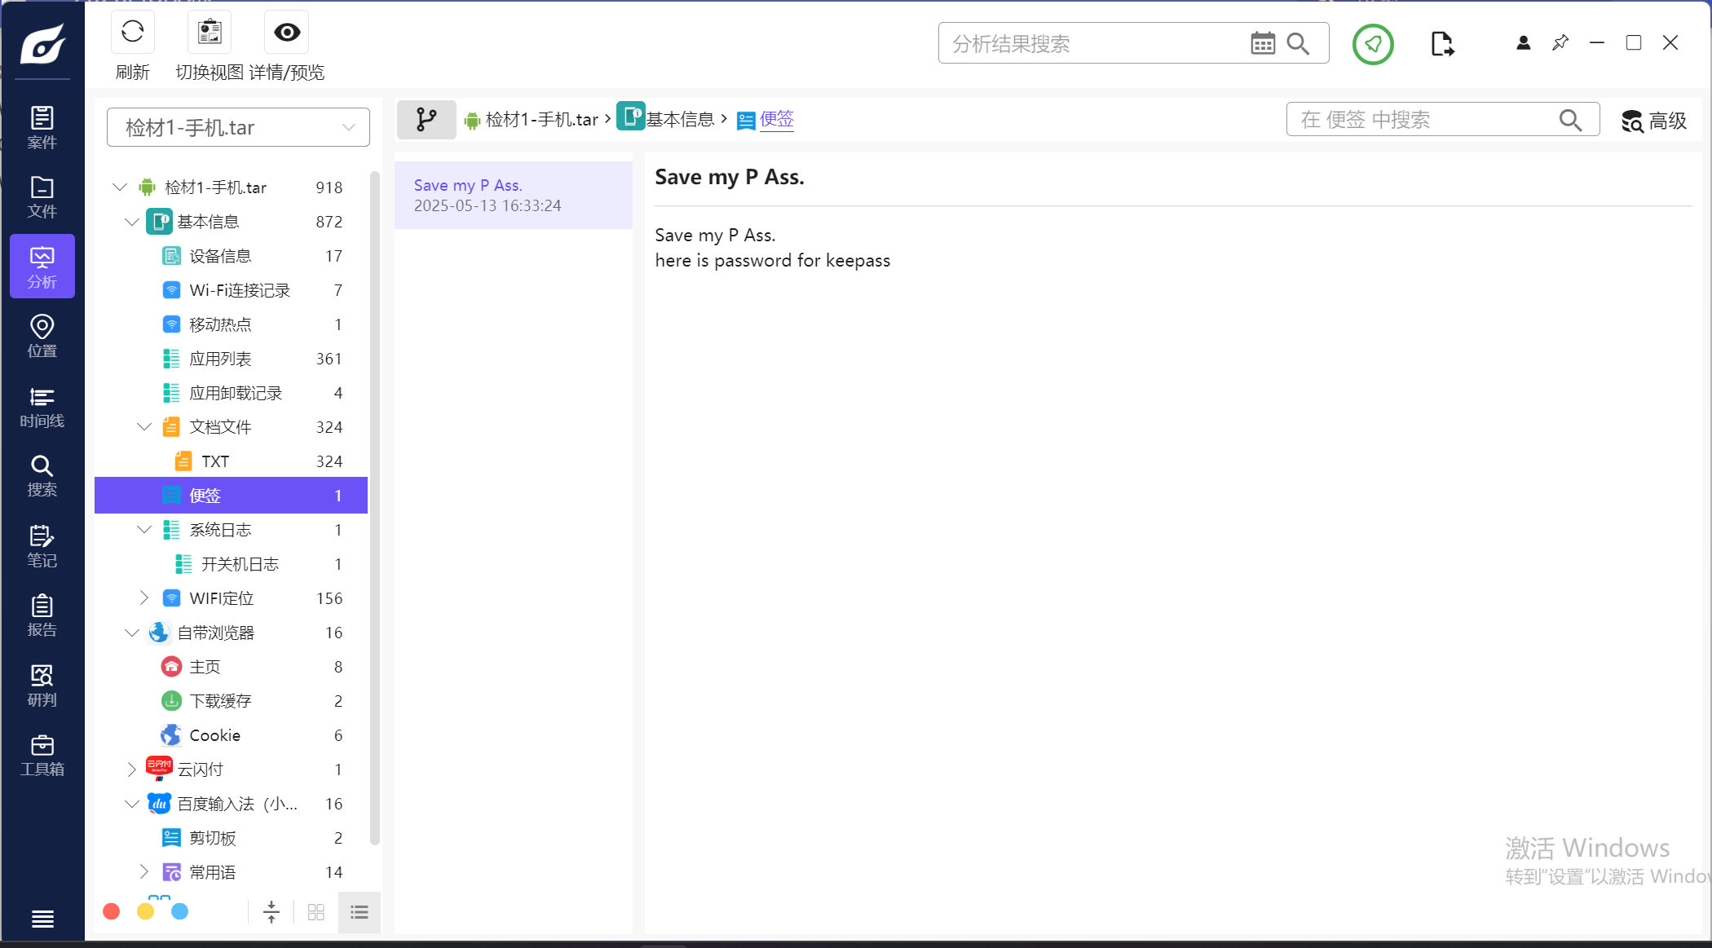1712x948 pixels.
Task: Open the Location (位置) sidebar section
Action: point(42,336)
